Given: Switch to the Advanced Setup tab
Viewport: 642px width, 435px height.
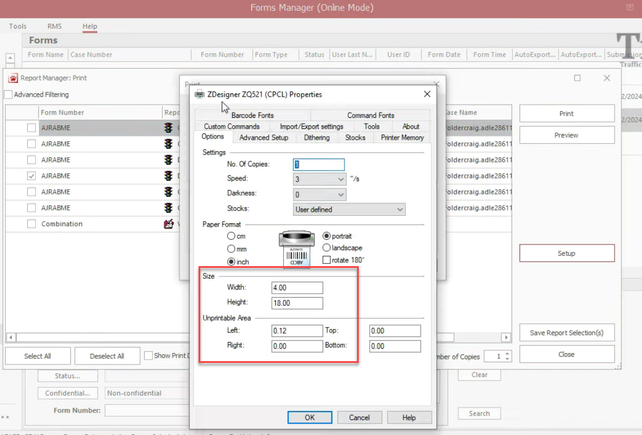Looking at the screenshot, I should pos(264,137).
